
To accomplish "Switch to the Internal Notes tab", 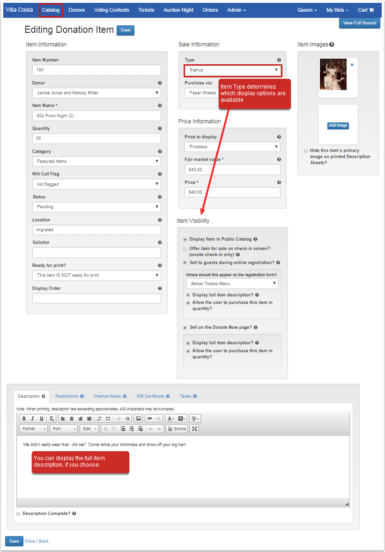I will pos(110,396).
